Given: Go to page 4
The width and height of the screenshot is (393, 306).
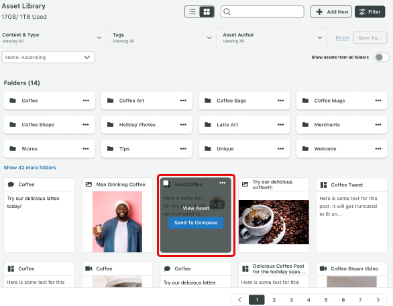Looking at the screenshot, I should coord(308,300).
